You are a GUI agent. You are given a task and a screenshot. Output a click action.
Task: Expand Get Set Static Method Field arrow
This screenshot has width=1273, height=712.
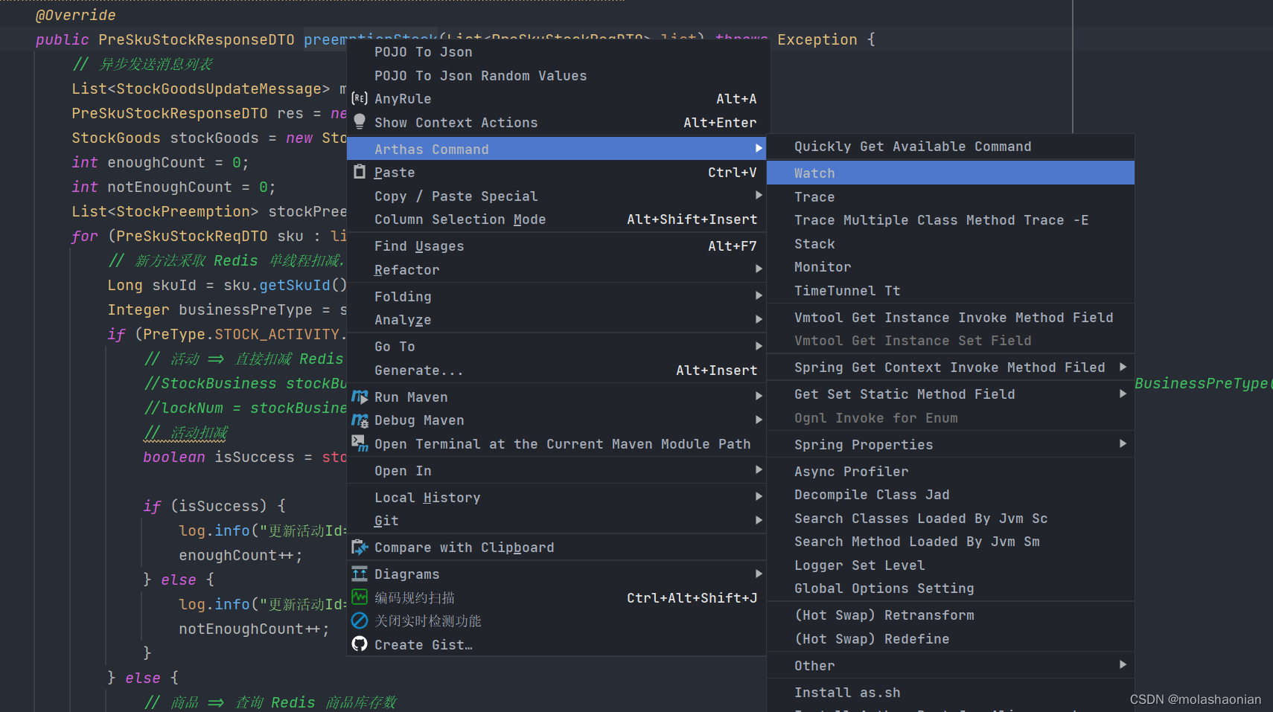(1123, 394)
